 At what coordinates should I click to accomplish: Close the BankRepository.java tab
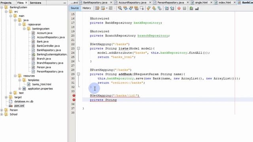point(111,3)
